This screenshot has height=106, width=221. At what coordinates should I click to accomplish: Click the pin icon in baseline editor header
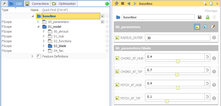click(x=117, y=3)
